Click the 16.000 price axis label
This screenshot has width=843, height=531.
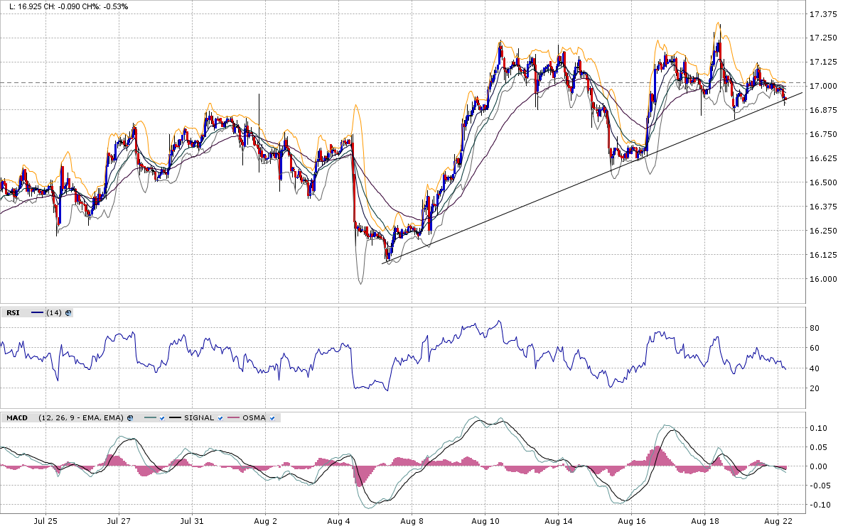pos(822,279)
